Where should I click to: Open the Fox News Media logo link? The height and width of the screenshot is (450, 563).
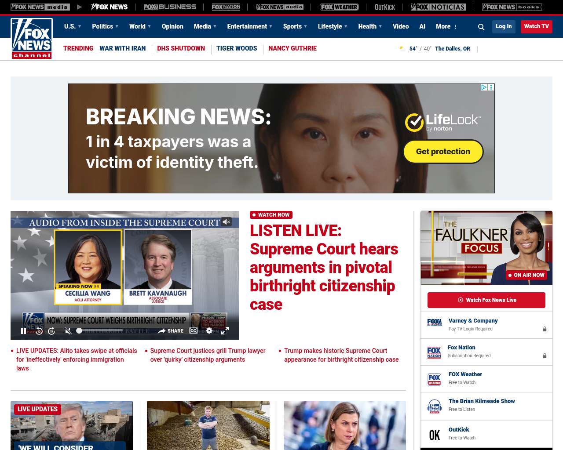click(40, 7)
